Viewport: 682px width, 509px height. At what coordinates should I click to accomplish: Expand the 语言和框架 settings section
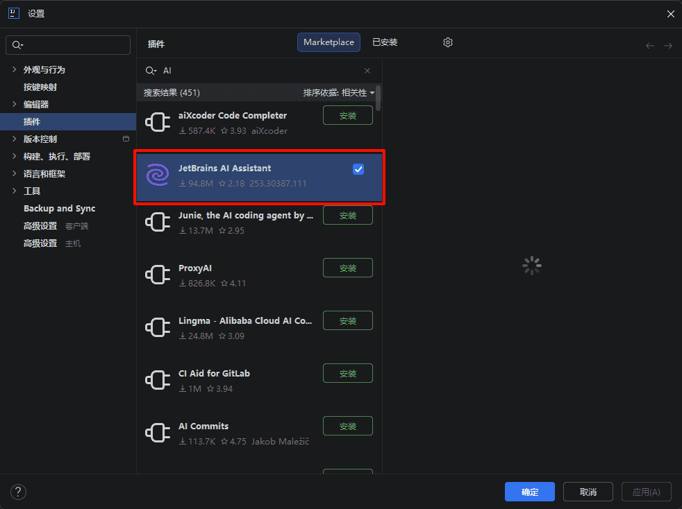14,173
